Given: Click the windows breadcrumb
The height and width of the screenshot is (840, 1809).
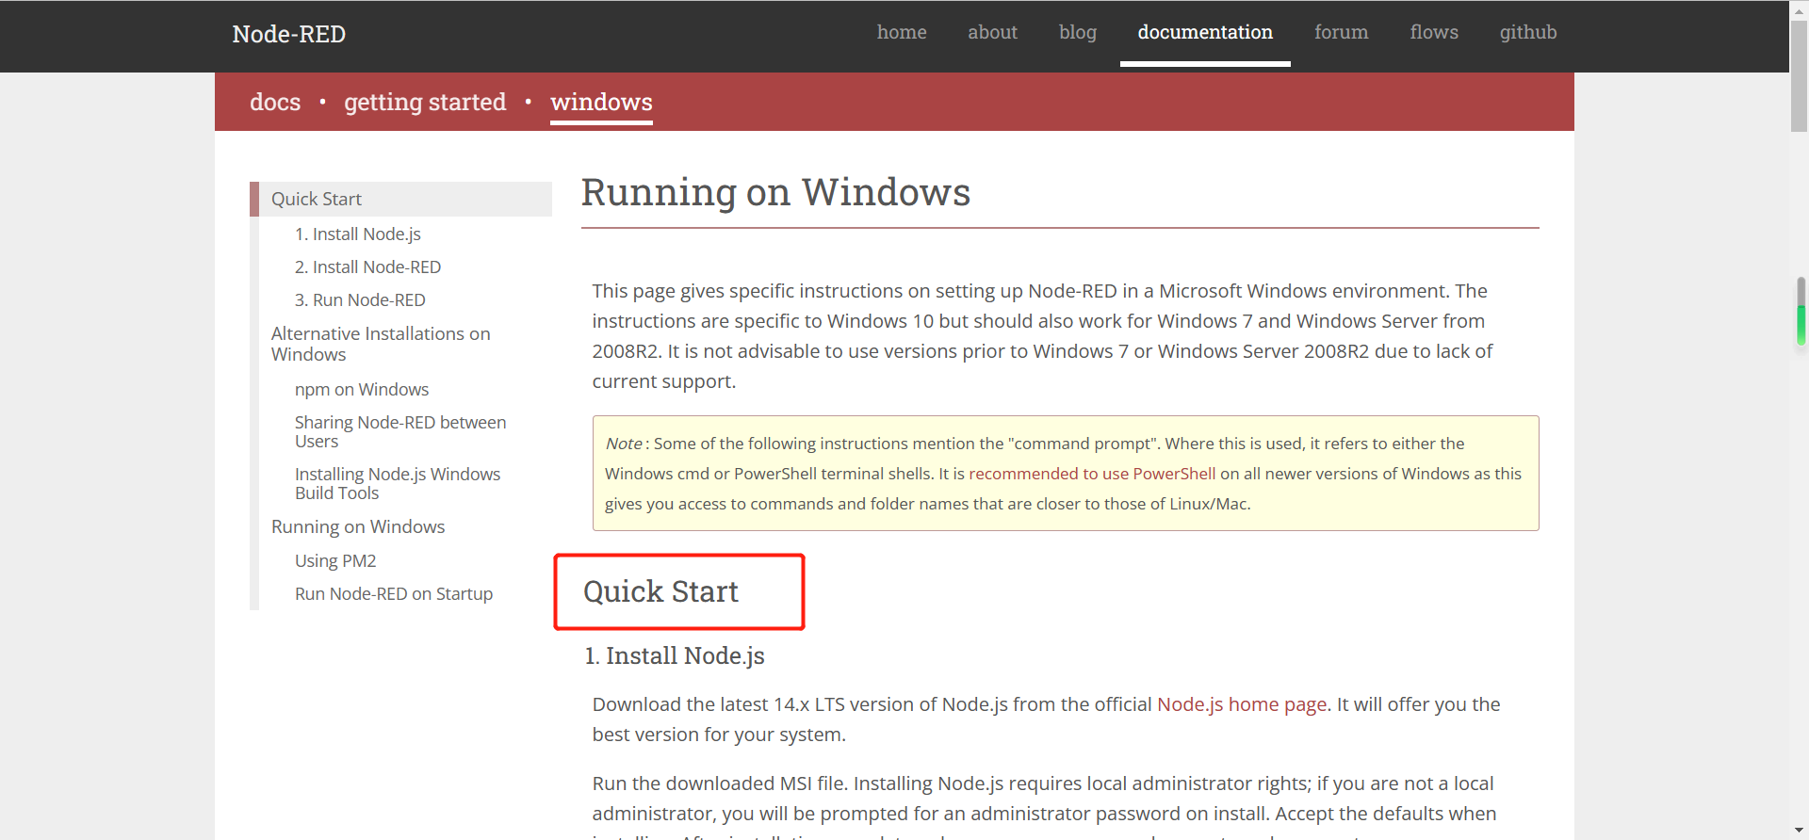Looking at the screenshot, I should coord(601,102).
